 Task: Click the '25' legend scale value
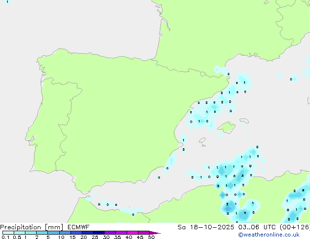[x=95, y=237]
